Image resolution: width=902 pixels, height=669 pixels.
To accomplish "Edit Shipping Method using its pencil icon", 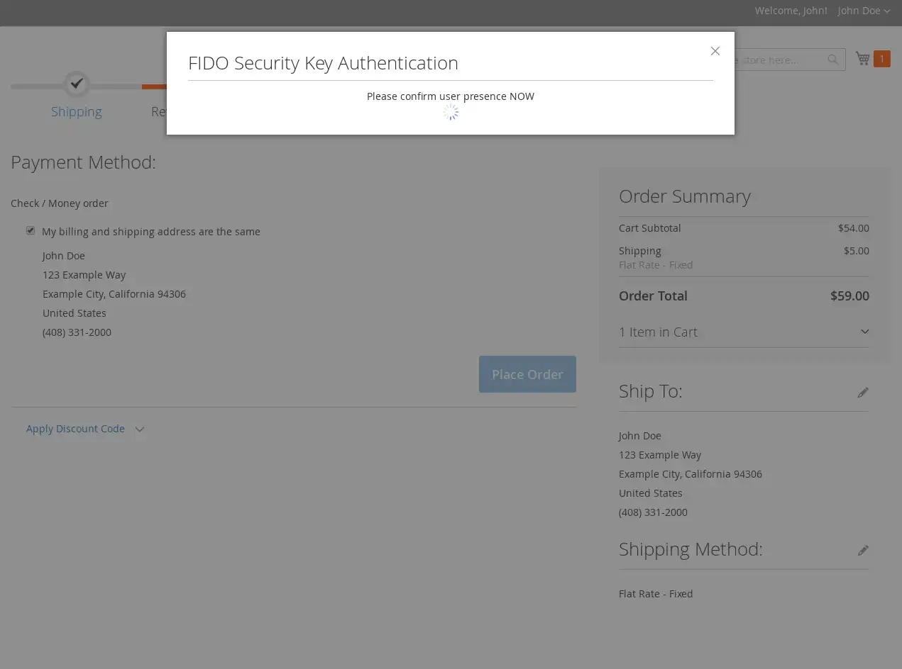I will tap(862, 551).
